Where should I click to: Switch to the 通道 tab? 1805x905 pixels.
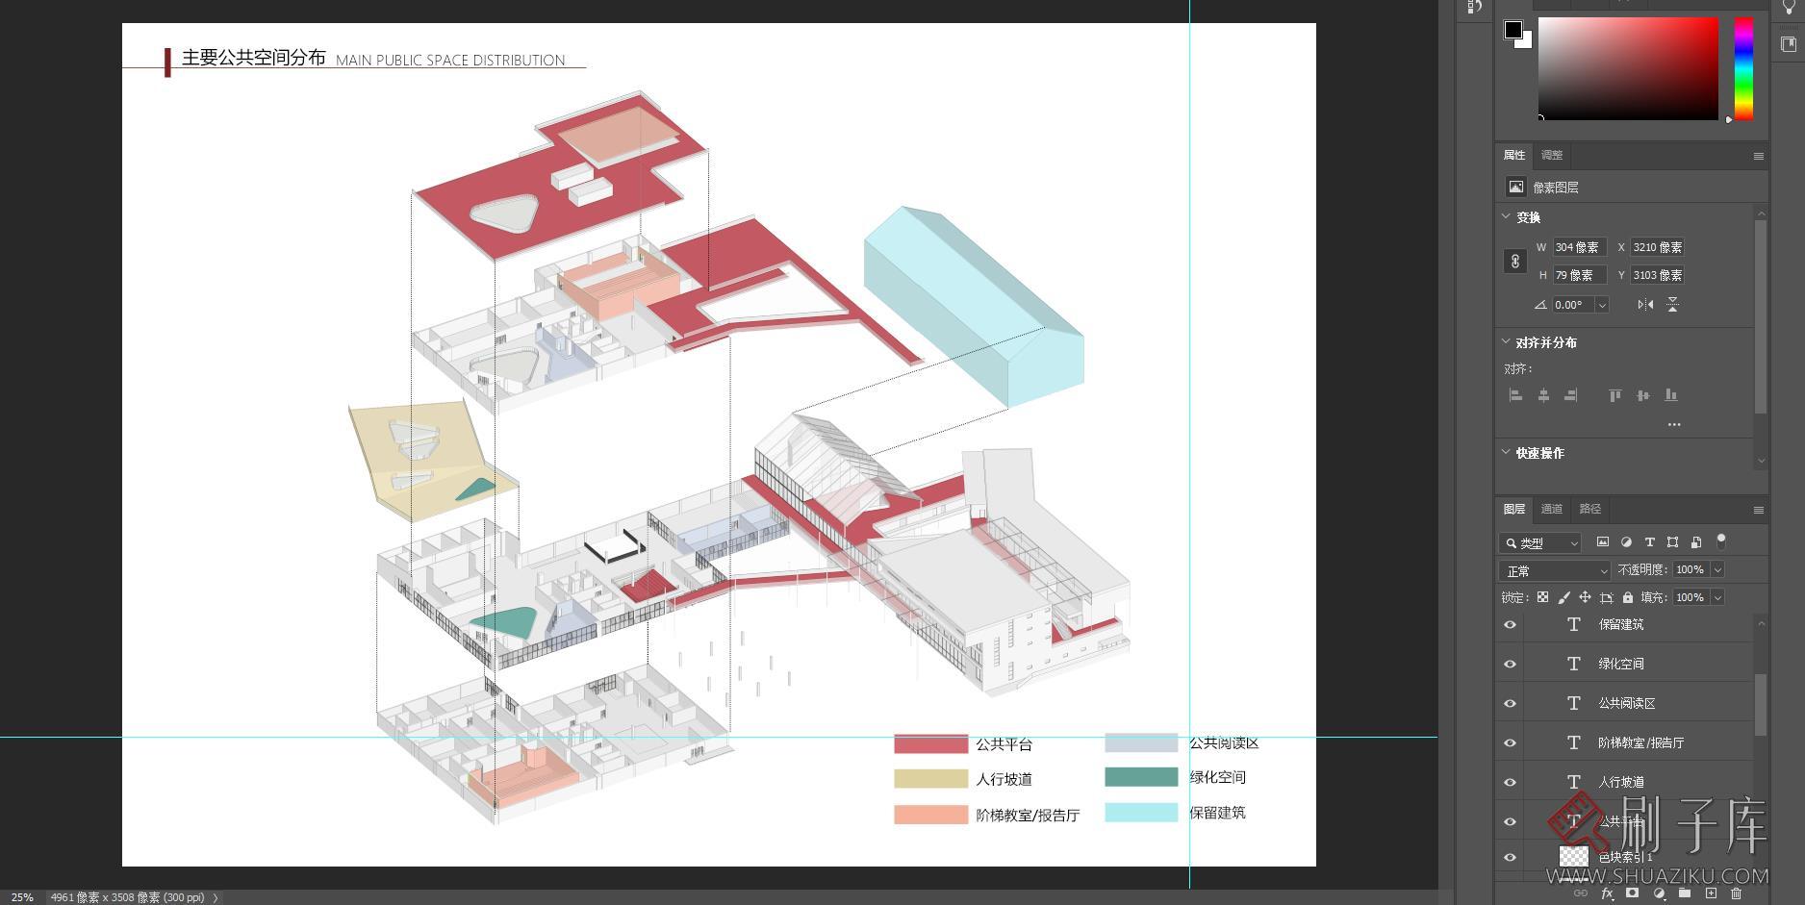[1551, 509]
